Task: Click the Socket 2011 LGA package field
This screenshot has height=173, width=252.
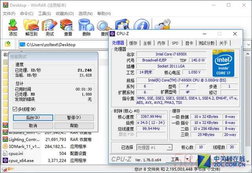Action: click(x=171, y=66)
